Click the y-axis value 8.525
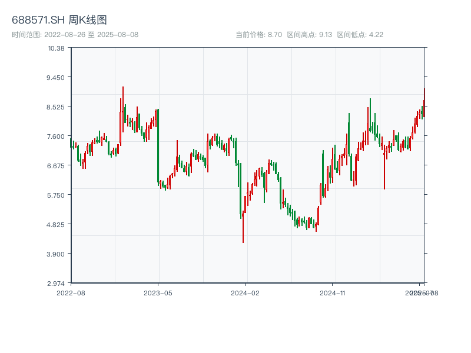This screenshot has width=471, height=353. [55, 107]
